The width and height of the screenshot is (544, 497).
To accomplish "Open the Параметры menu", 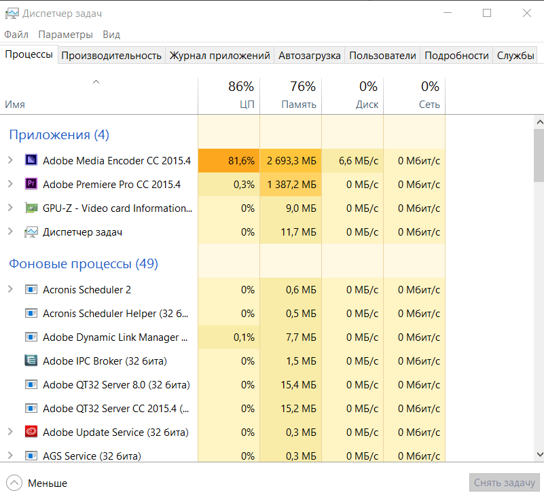I will (x=66, y=35).
